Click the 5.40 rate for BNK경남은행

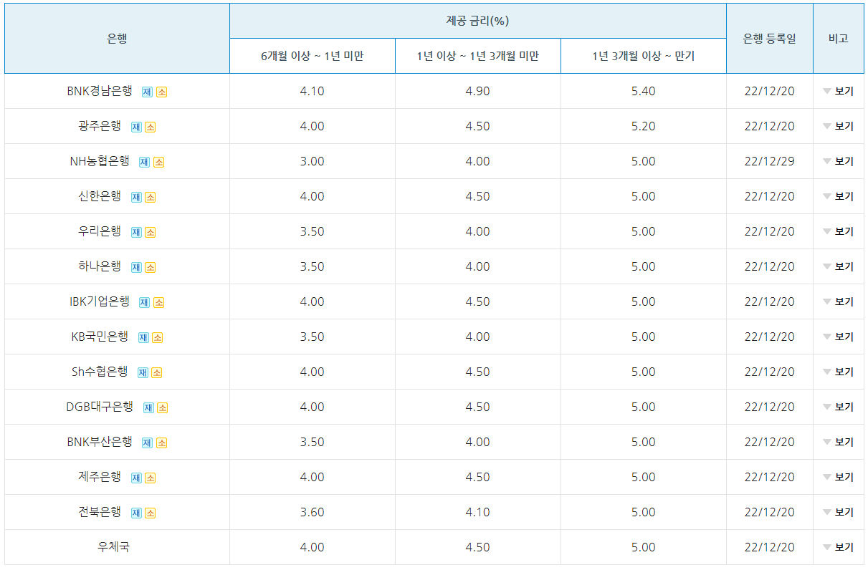point(644,91)
